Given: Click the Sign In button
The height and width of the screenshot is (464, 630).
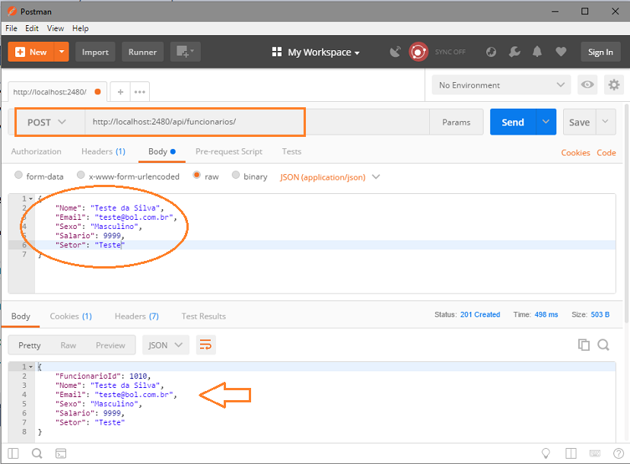Looking at the screenshot, I should click(600, 52).
